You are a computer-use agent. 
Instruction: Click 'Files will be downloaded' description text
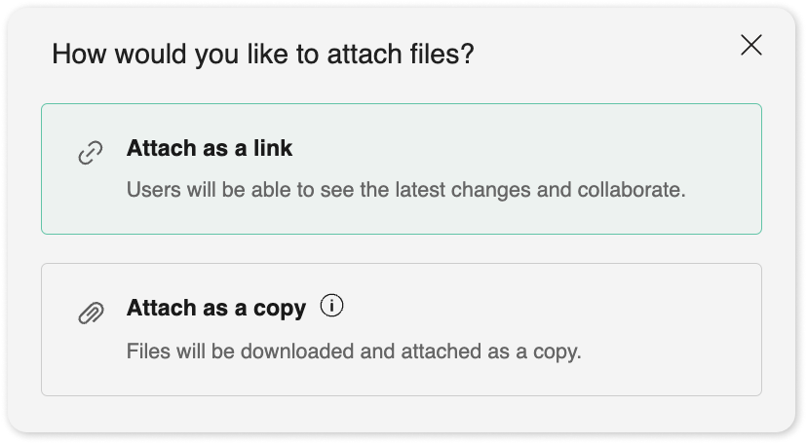353,351
